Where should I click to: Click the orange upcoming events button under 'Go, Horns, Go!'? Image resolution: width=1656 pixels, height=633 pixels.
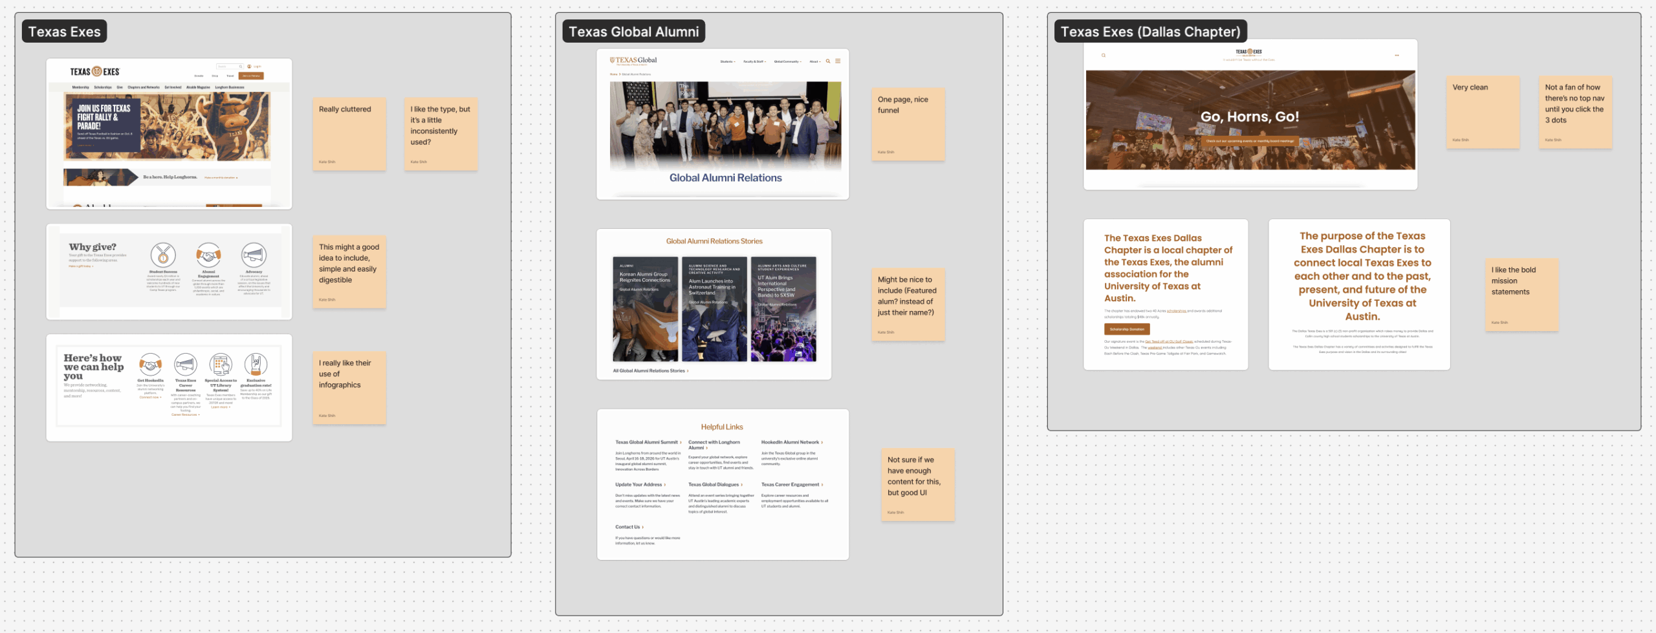[x=1250, y=141]
